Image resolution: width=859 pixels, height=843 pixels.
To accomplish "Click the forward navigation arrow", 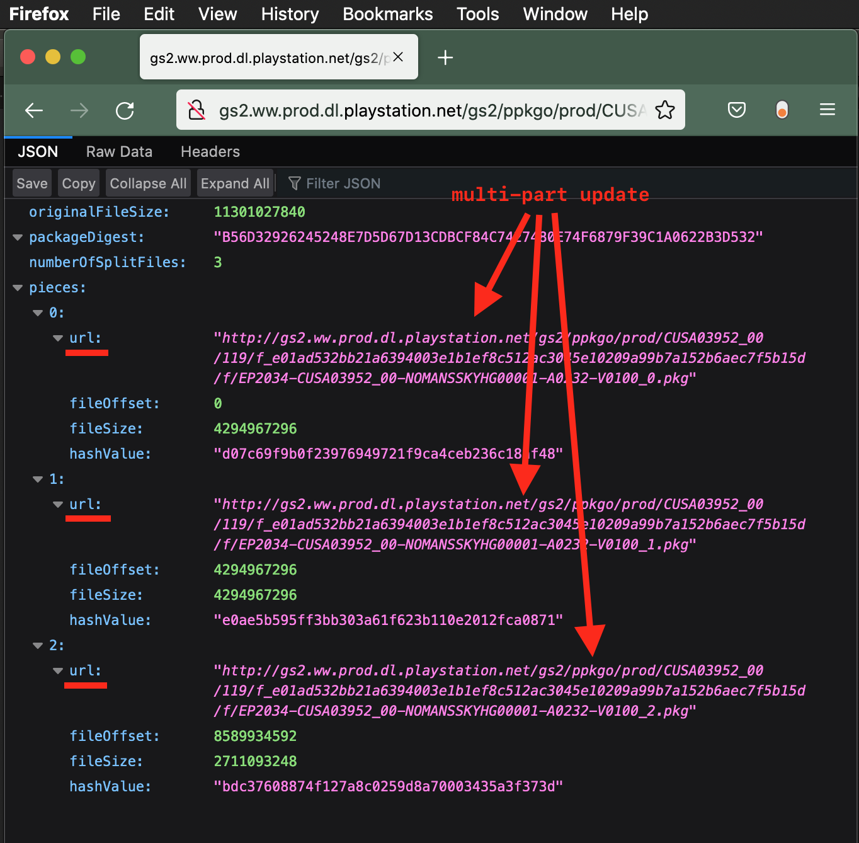I will 79,111.
